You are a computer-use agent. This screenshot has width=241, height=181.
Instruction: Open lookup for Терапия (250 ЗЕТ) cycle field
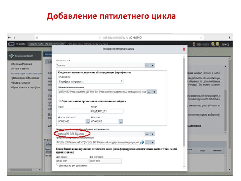(147, 134)
